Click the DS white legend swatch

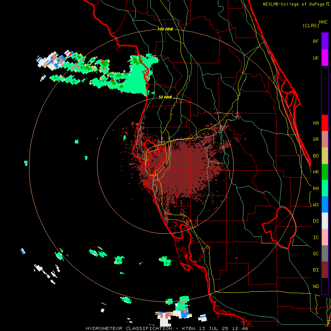325,221
